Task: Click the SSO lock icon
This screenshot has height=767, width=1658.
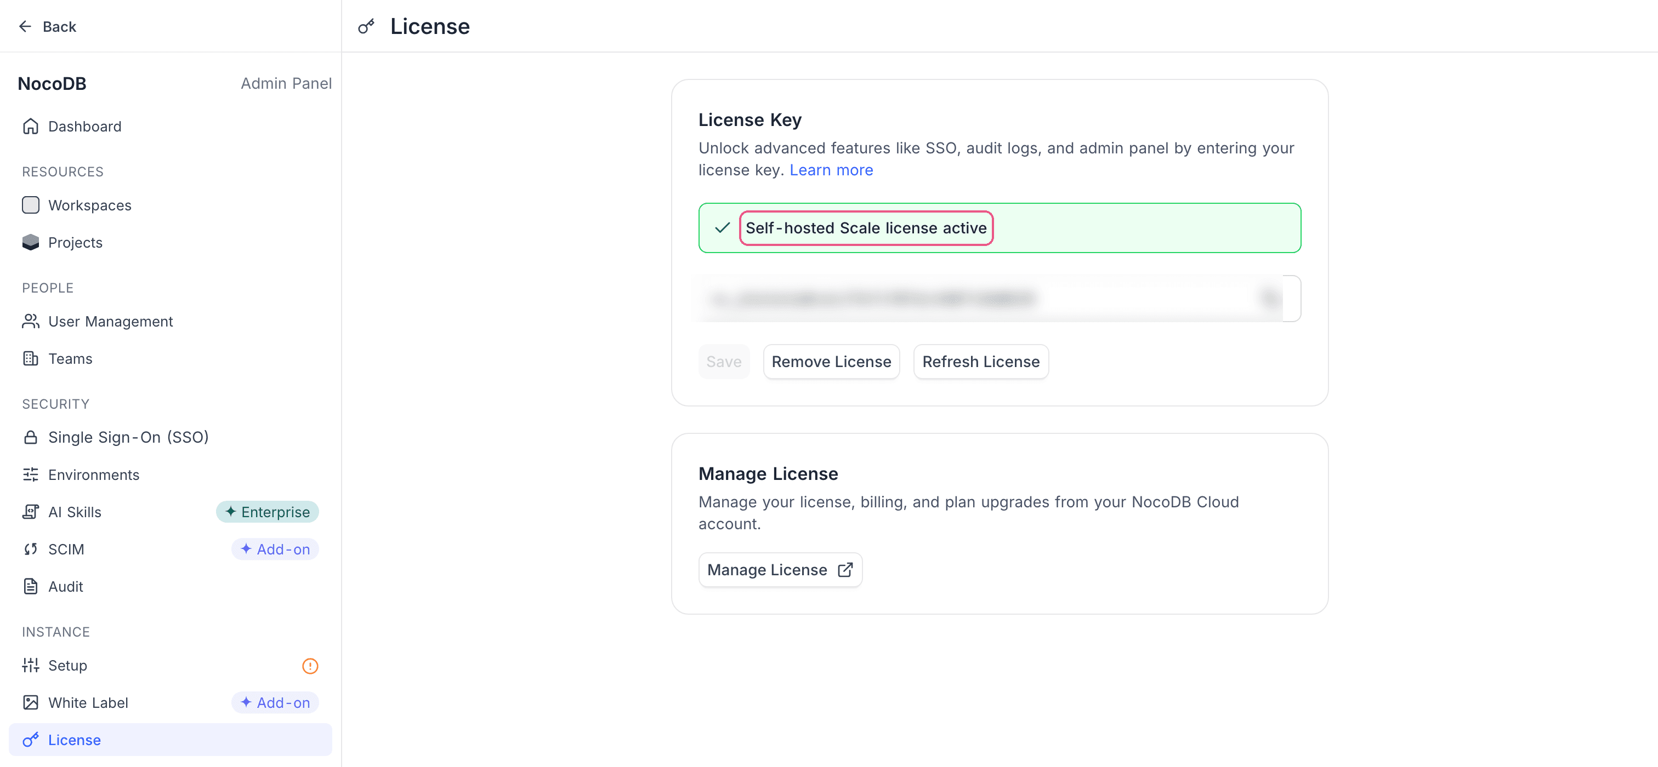Action: tap(30, 437)
